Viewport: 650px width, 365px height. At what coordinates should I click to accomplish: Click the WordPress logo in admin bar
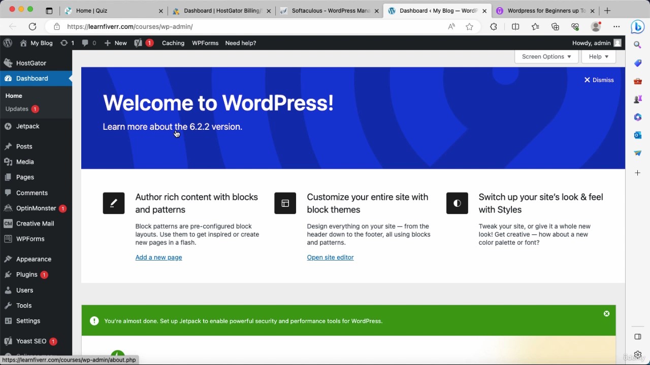(8, 43)
